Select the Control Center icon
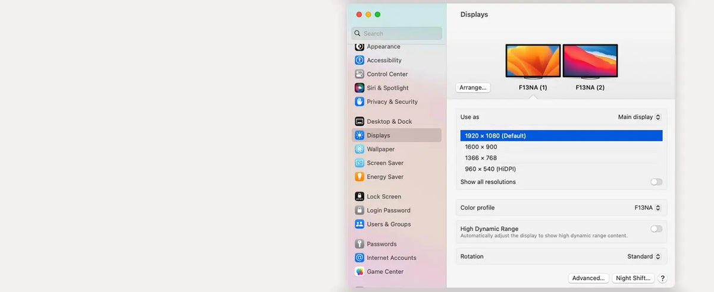 tap(359, 74)
